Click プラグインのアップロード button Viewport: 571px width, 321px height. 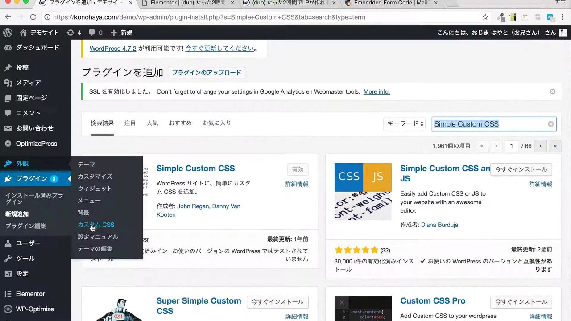(x=207, y=73)
